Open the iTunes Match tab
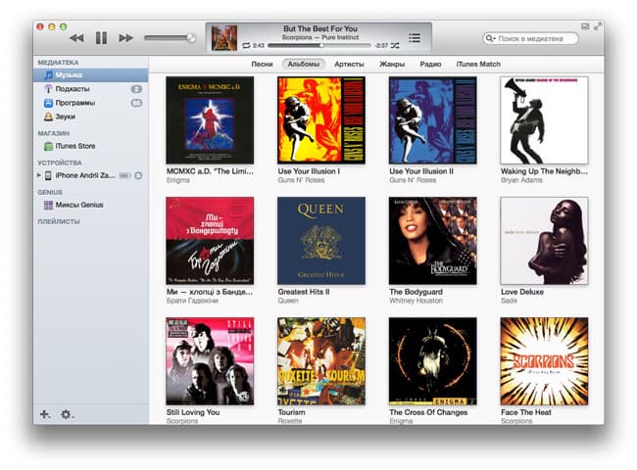 478,64
